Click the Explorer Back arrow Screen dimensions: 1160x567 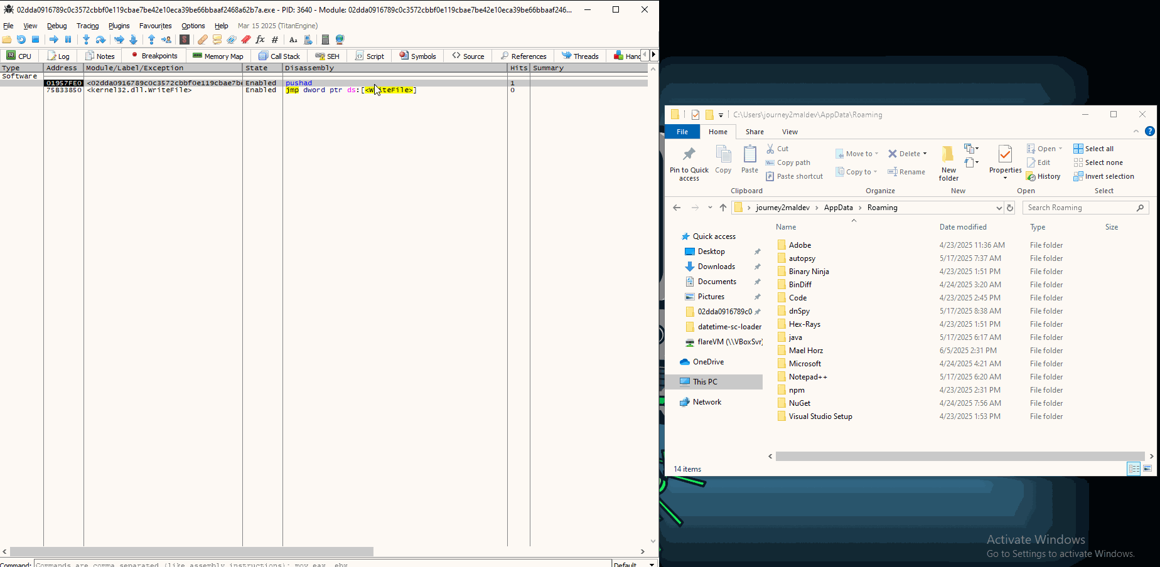click(677, 208)
